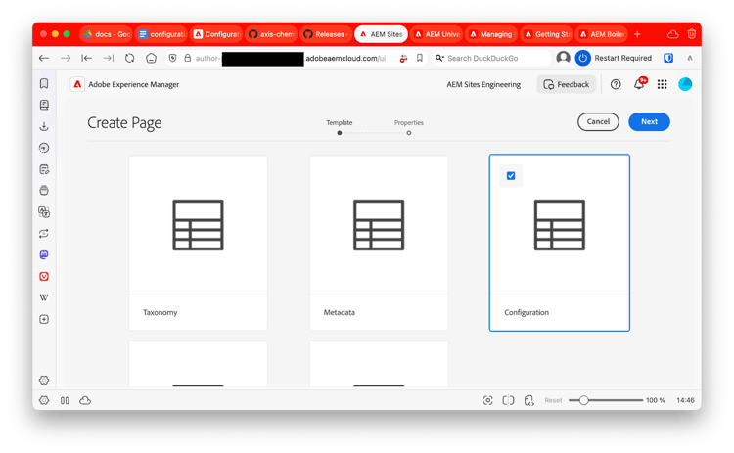
Task: Open the AEM solutions grid switcher
Action: pos(662,84)
